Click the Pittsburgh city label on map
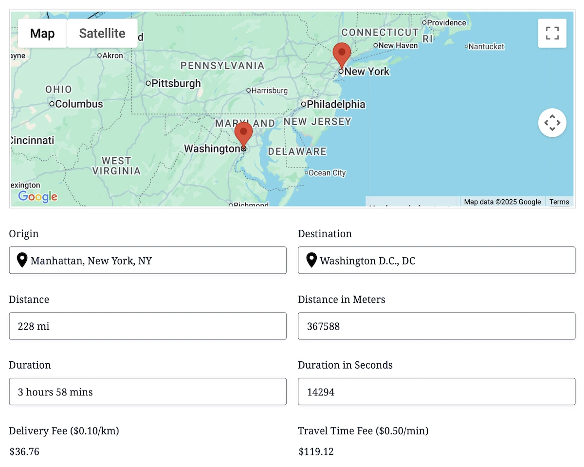This screenshot has width=584, height=467. [176, 83]
